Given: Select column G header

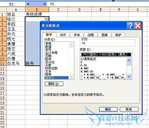Looking at the screenshot, I should tap(138, 10).
